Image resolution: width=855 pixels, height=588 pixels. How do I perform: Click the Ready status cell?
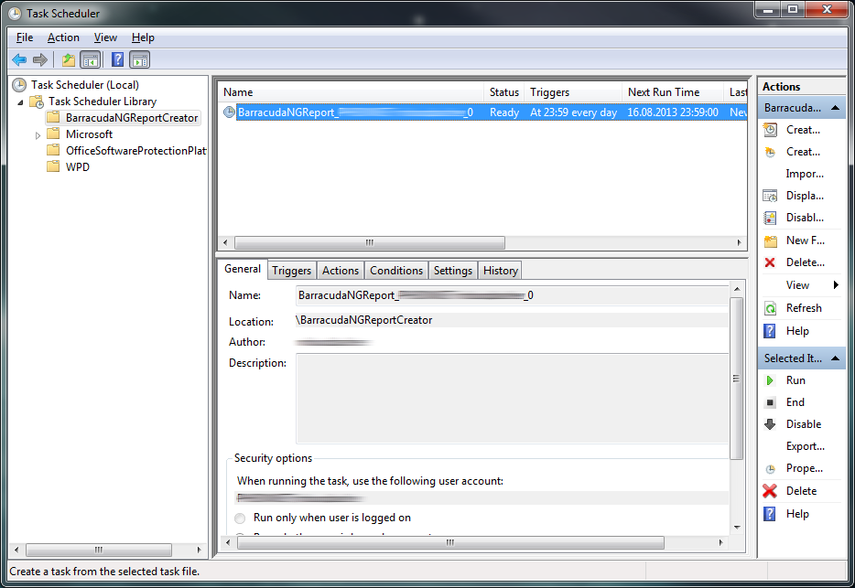(x=503, y=112)
